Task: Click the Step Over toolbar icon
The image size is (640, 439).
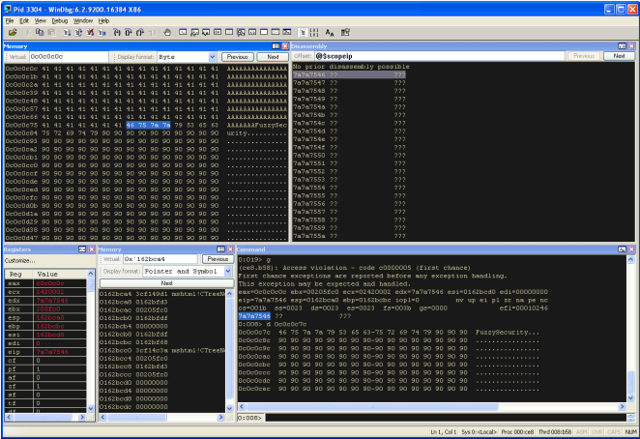Action: (128, 32)
